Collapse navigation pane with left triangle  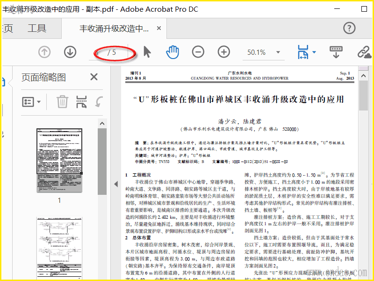pyautogui.click(x=116, y=184)
